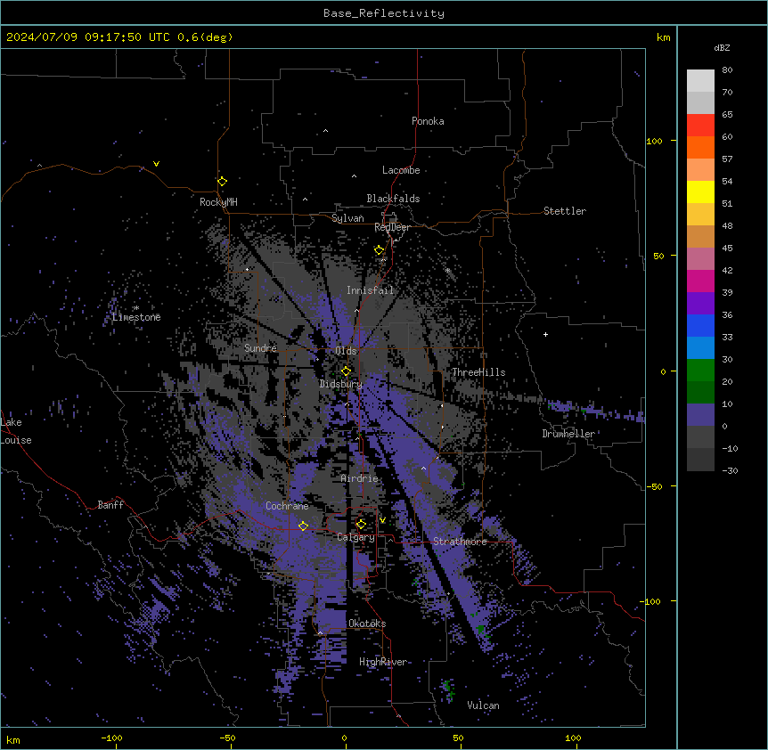Click the Lacombe city label
The height and width of the screenshot is (750, 768).
(401, 170)
